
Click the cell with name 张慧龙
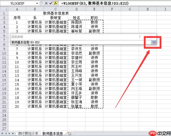(77, 106)
